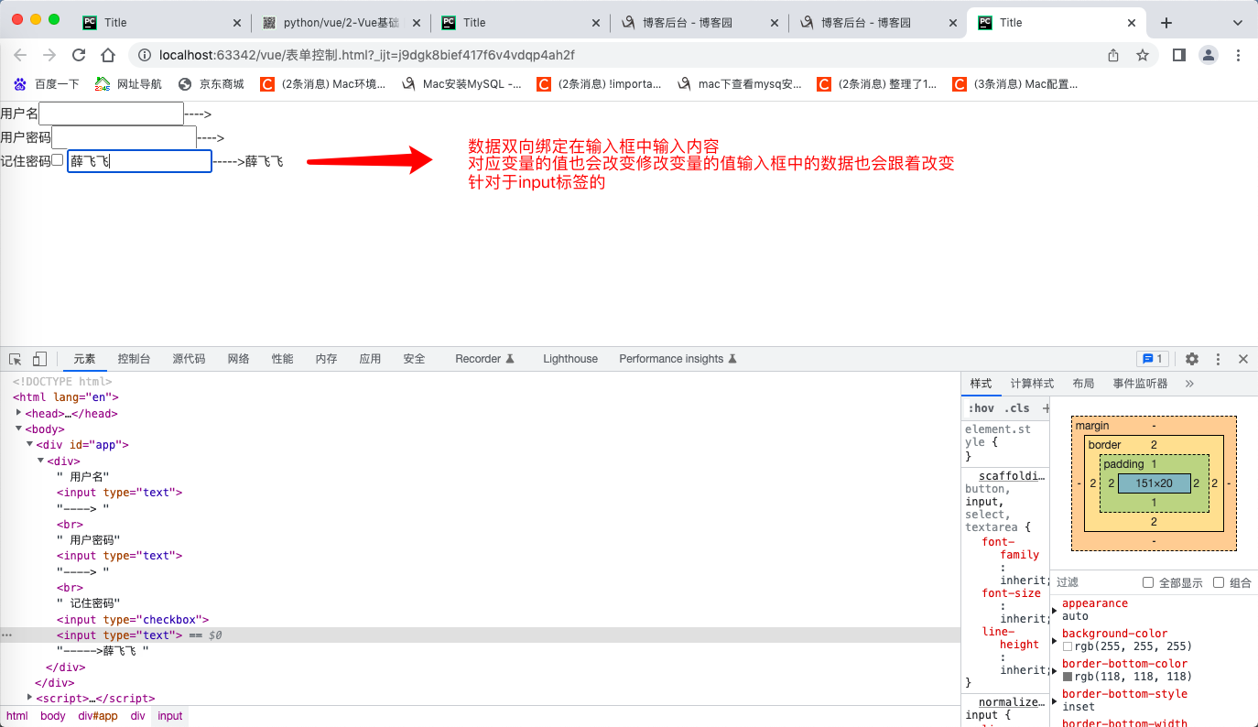Click the 过滤 filter field
Viewport: 1258px width, 727px height.
(x=1093, y=582)
